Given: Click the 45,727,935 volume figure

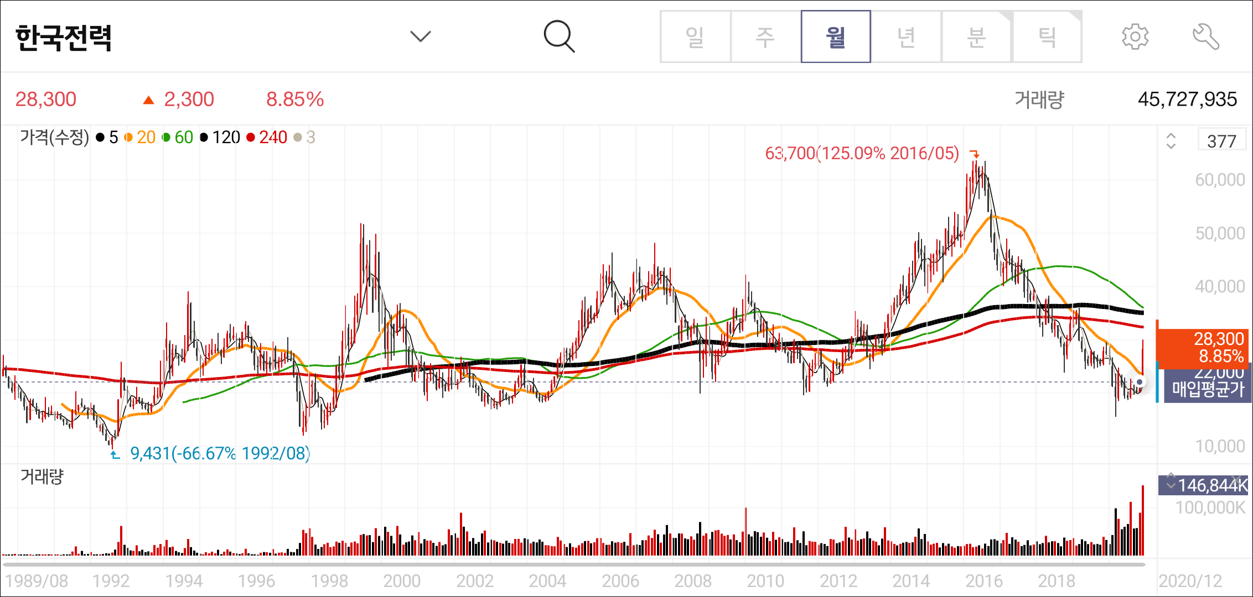Looking at the screenshot, I should click(1187, 99).
